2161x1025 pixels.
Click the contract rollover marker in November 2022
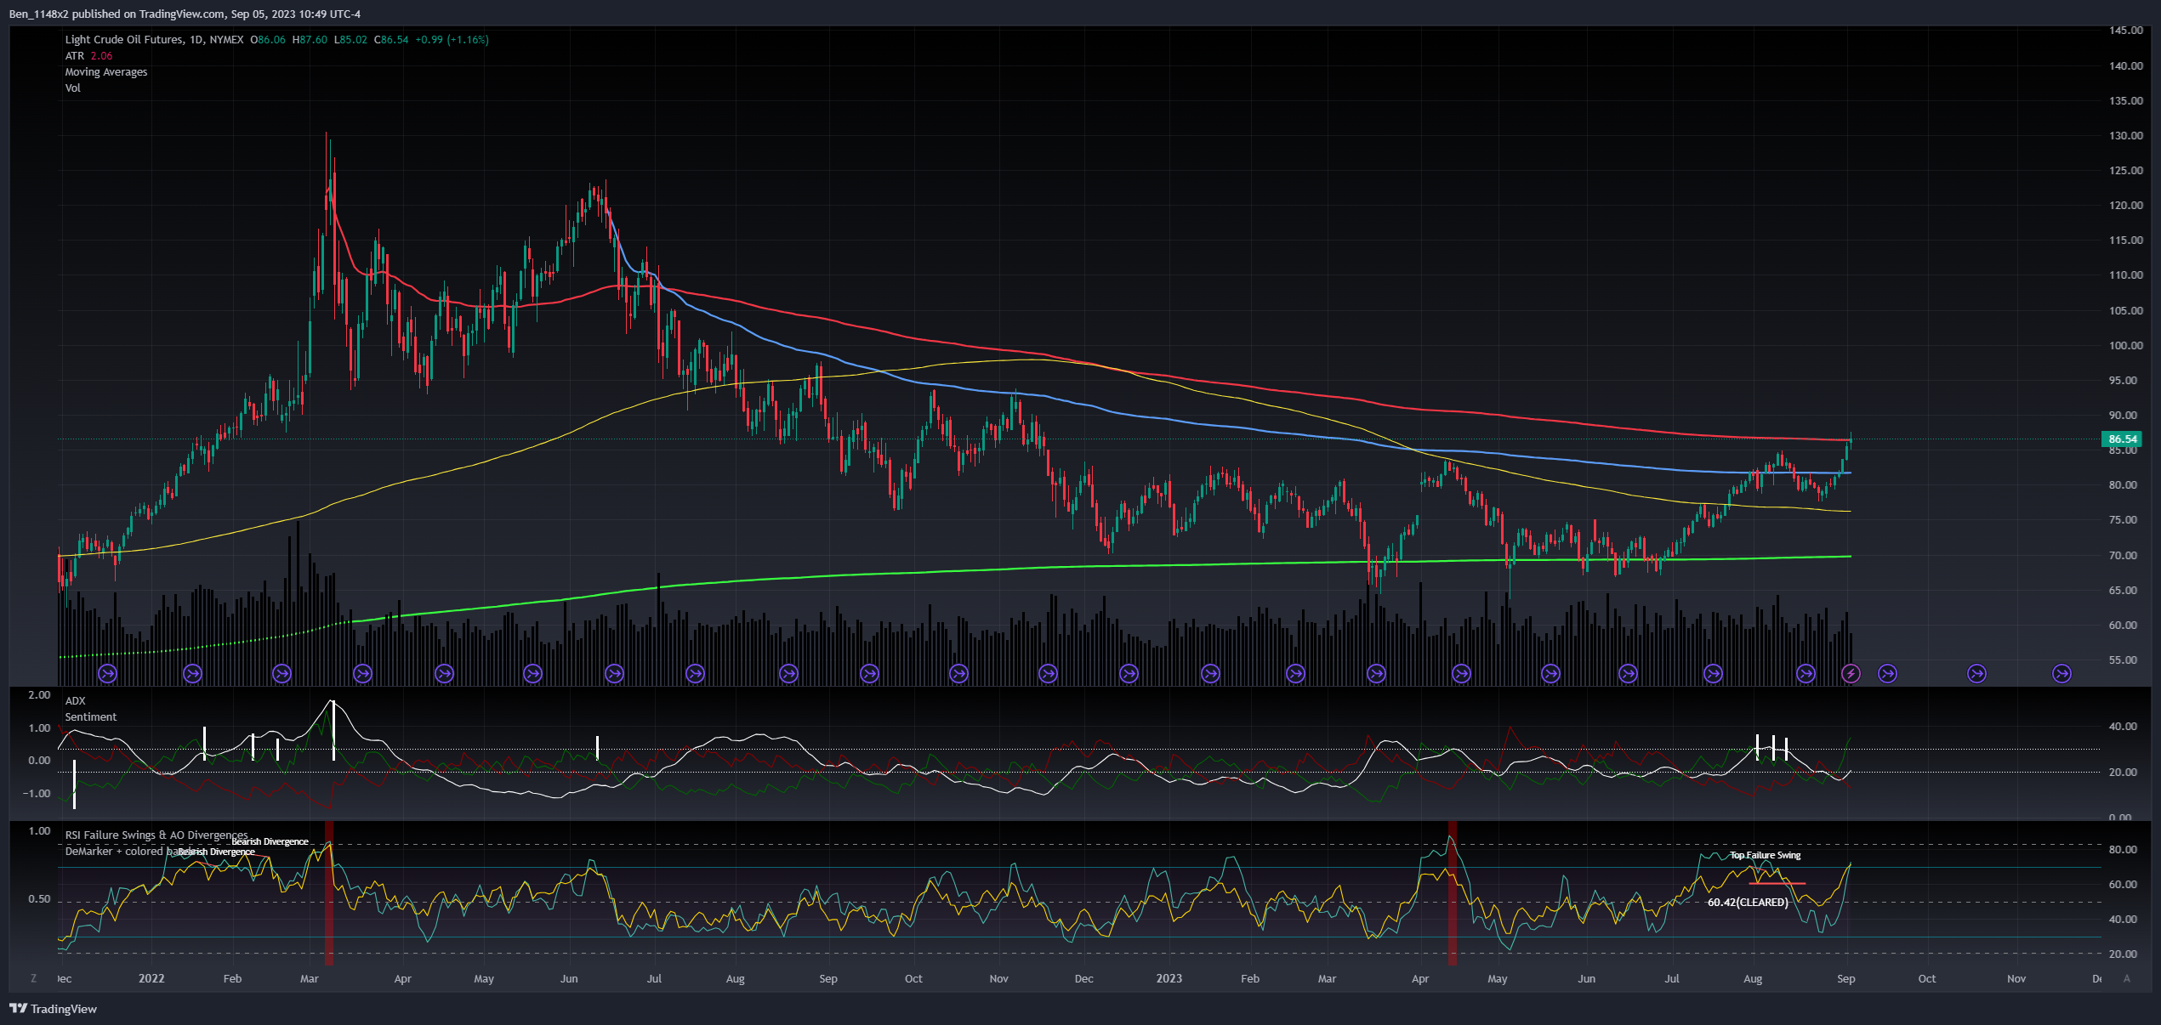click(x=1048, y=674)
